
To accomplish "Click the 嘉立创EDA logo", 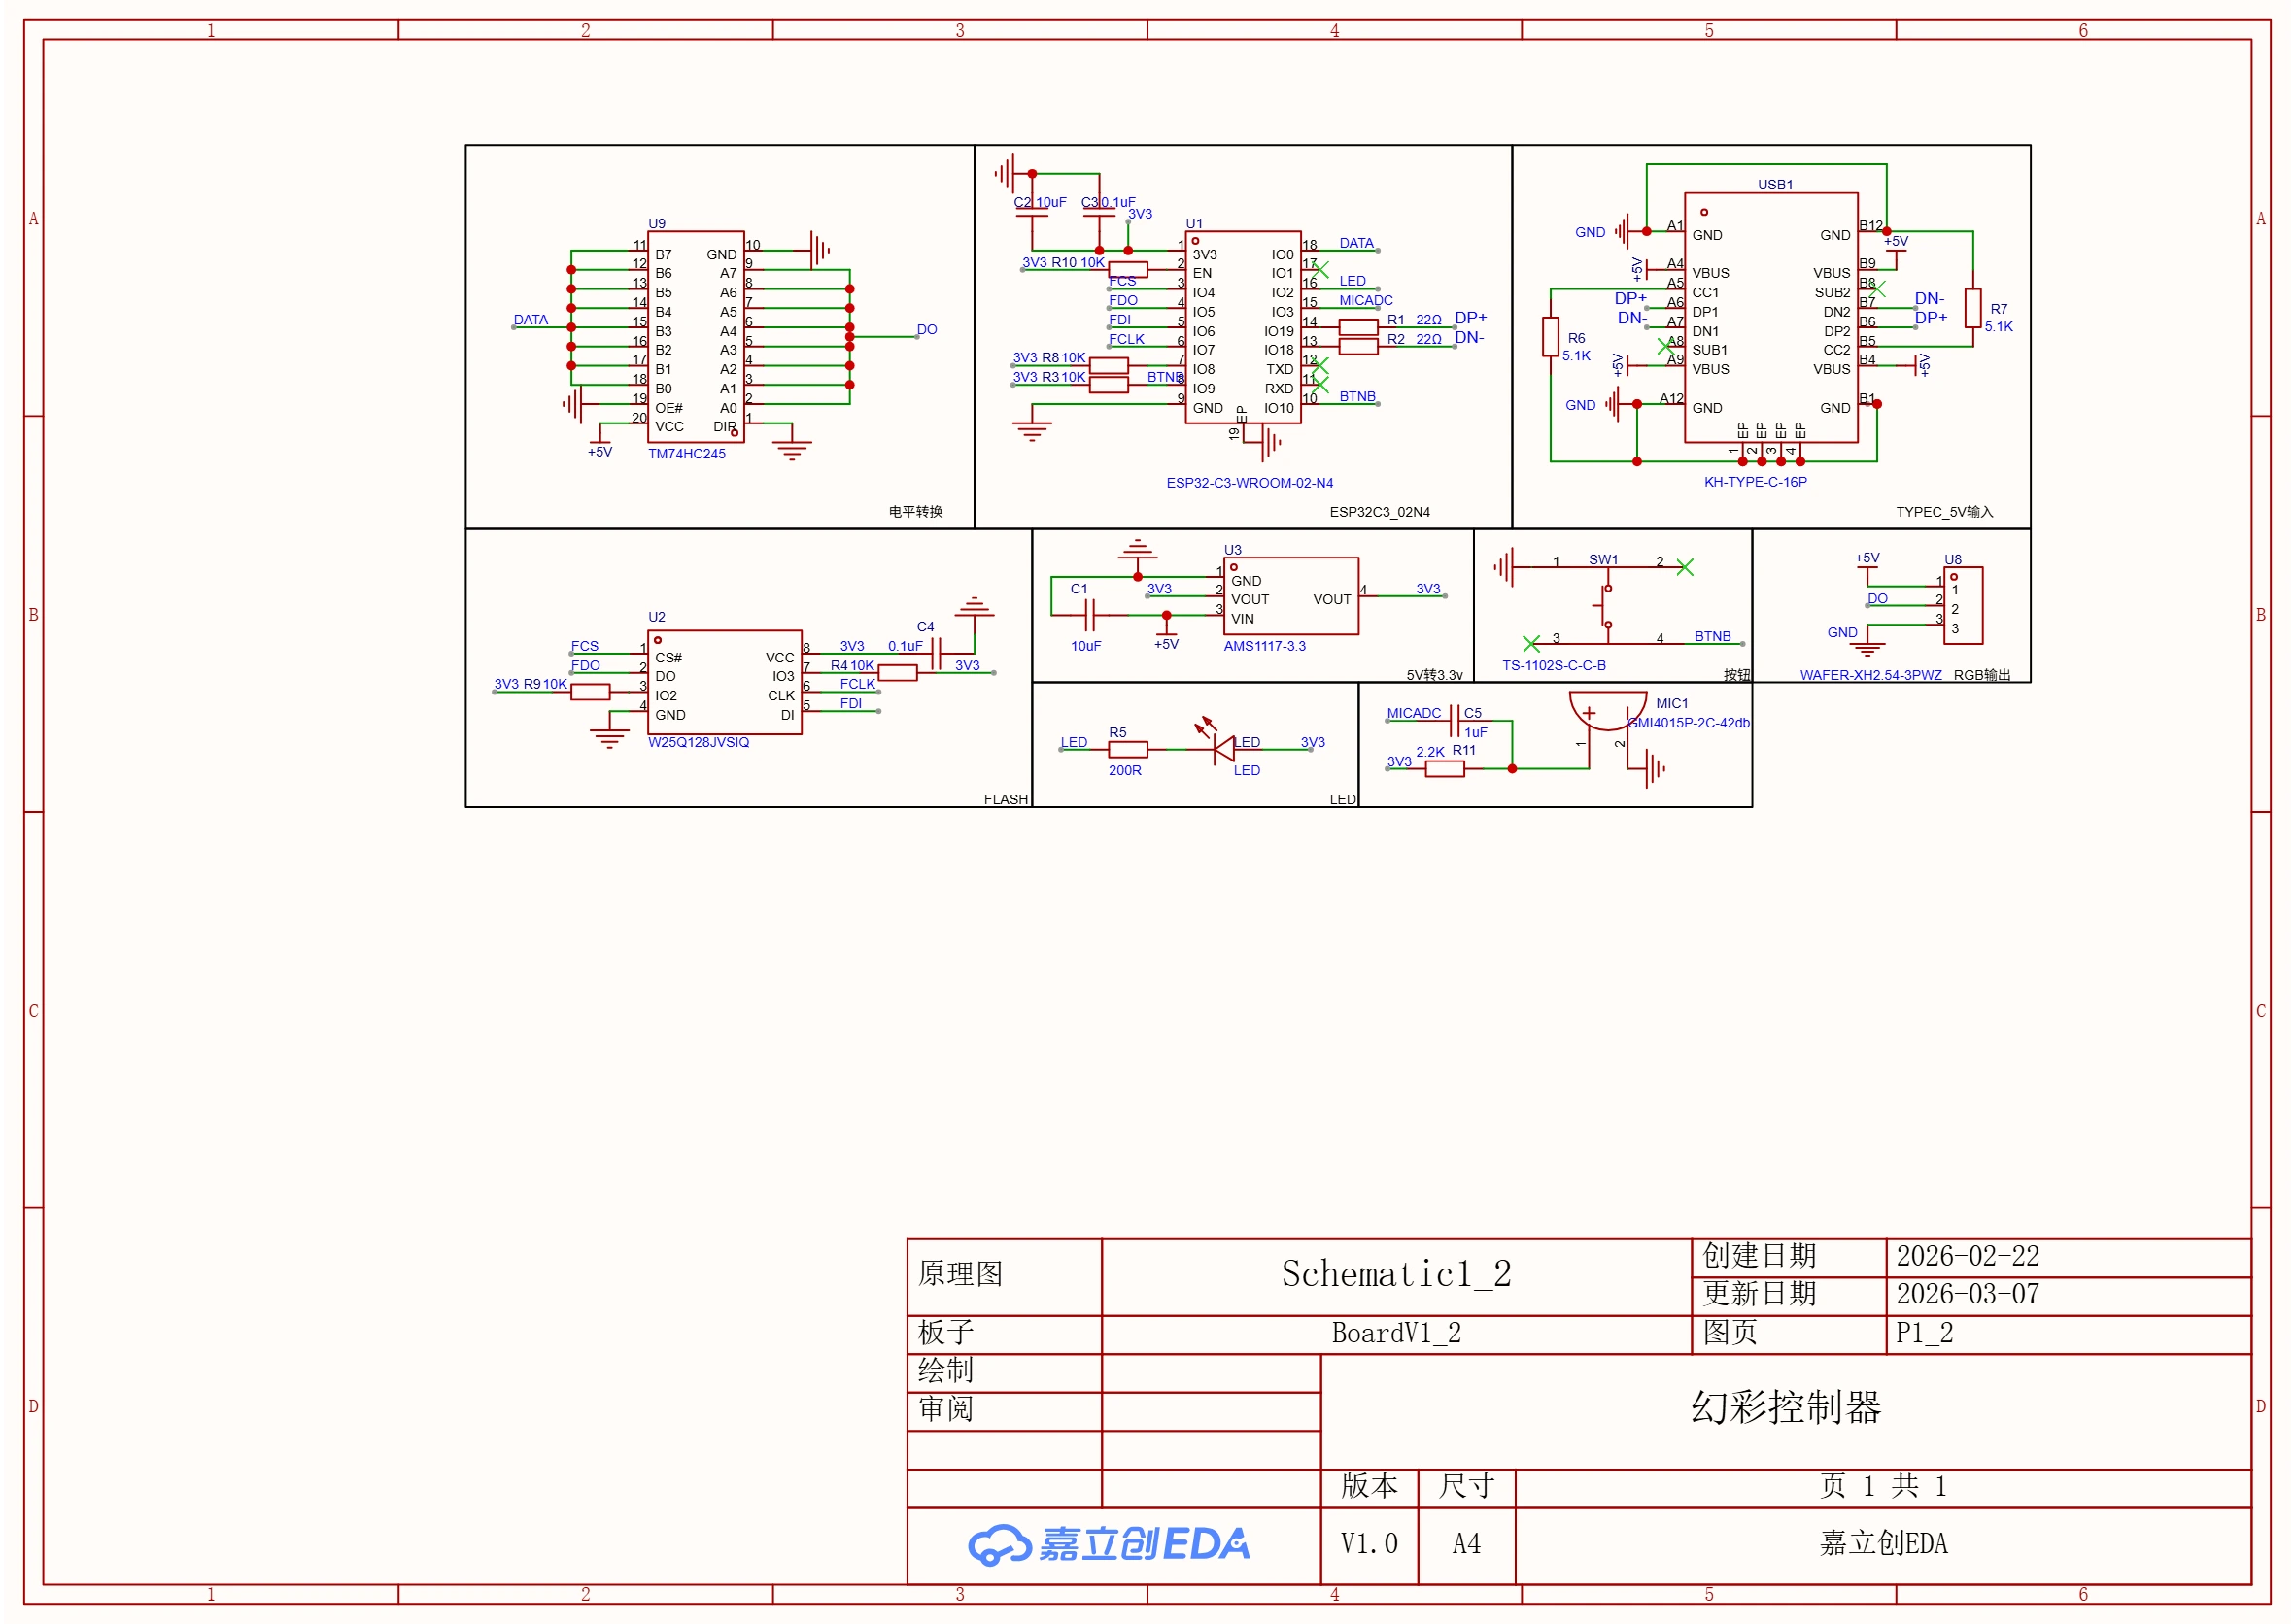I will 1109,1543.
